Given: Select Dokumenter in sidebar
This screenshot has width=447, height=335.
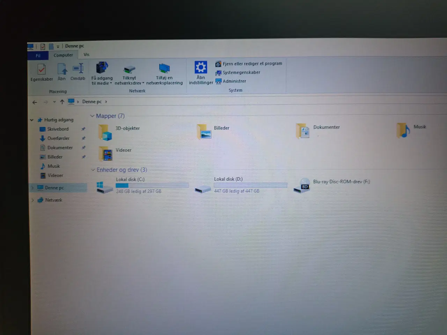Looking at the screenshot, I should [60, 148].
